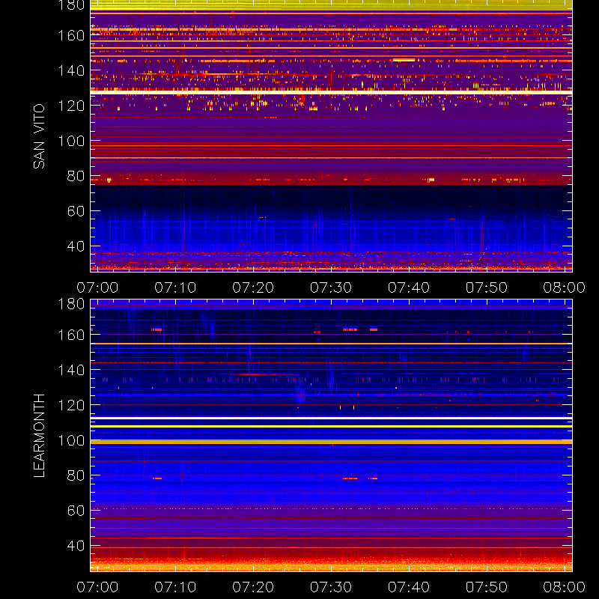Viewport: 599px width, 599px height.
Task: Click the 07:10 time label below the San Vito plot
Action: pyautogui.click(x=175, y=288)
